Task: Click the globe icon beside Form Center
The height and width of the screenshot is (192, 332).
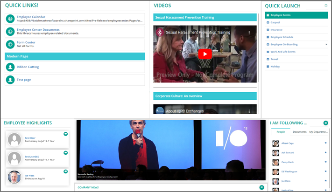Action: click(x=10, y=44)
